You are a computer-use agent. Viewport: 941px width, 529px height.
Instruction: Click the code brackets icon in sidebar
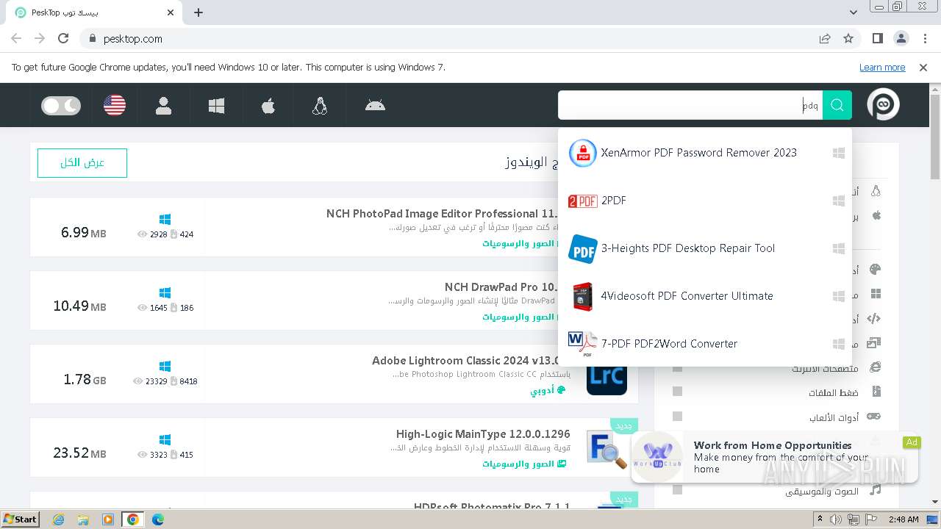tap(874, 319)
